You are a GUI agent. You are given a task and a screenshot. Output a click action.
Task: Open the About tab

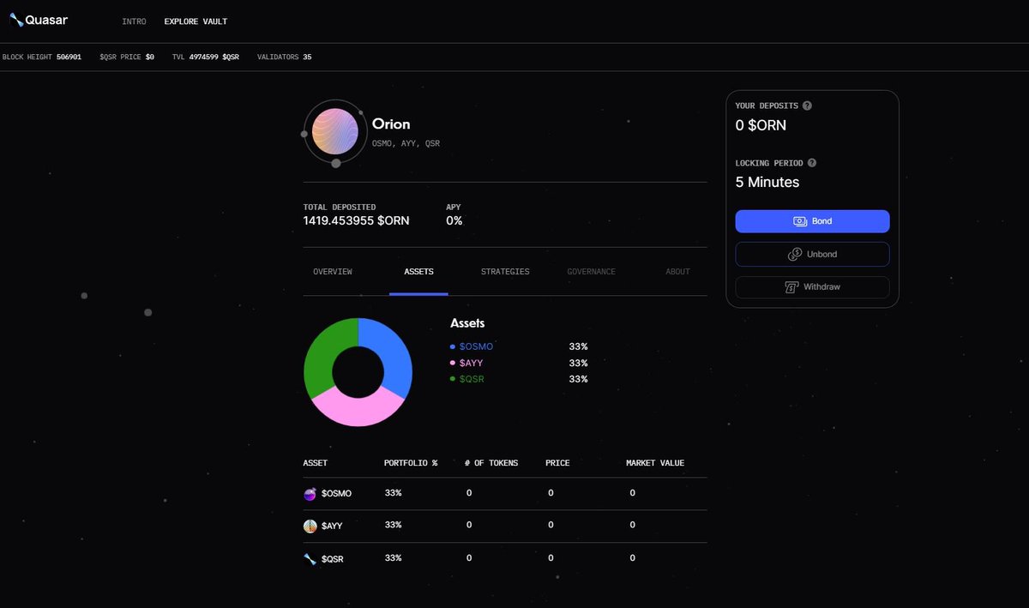pos(677,272)
